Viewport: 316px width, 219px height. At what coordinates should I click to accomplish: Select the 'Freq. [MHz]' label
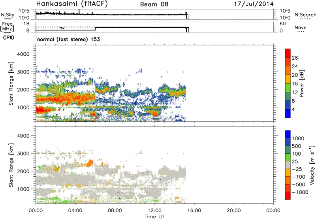coord(7,26)
